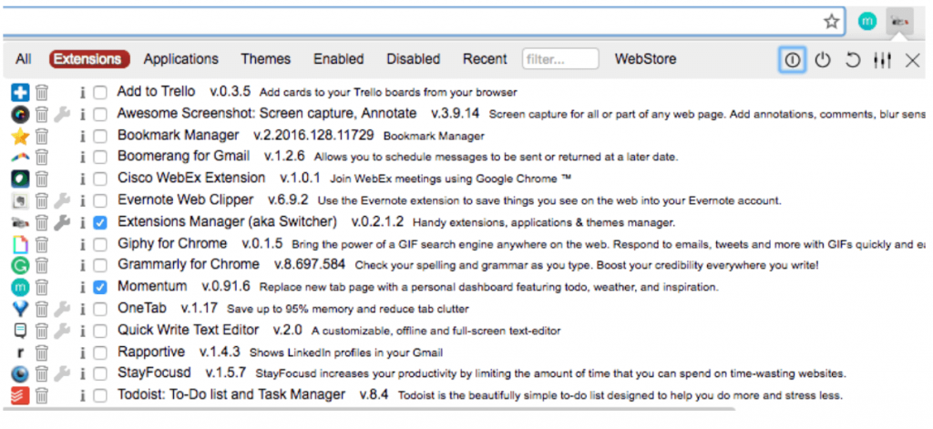
Task: Open wrench options for Awesome Screenshot
Action: [62, 114]
